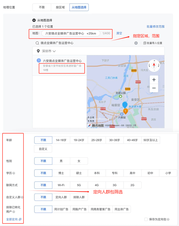Click 清空 to clear locations
Screen dimensions: 179x226
tap(119, 33)
